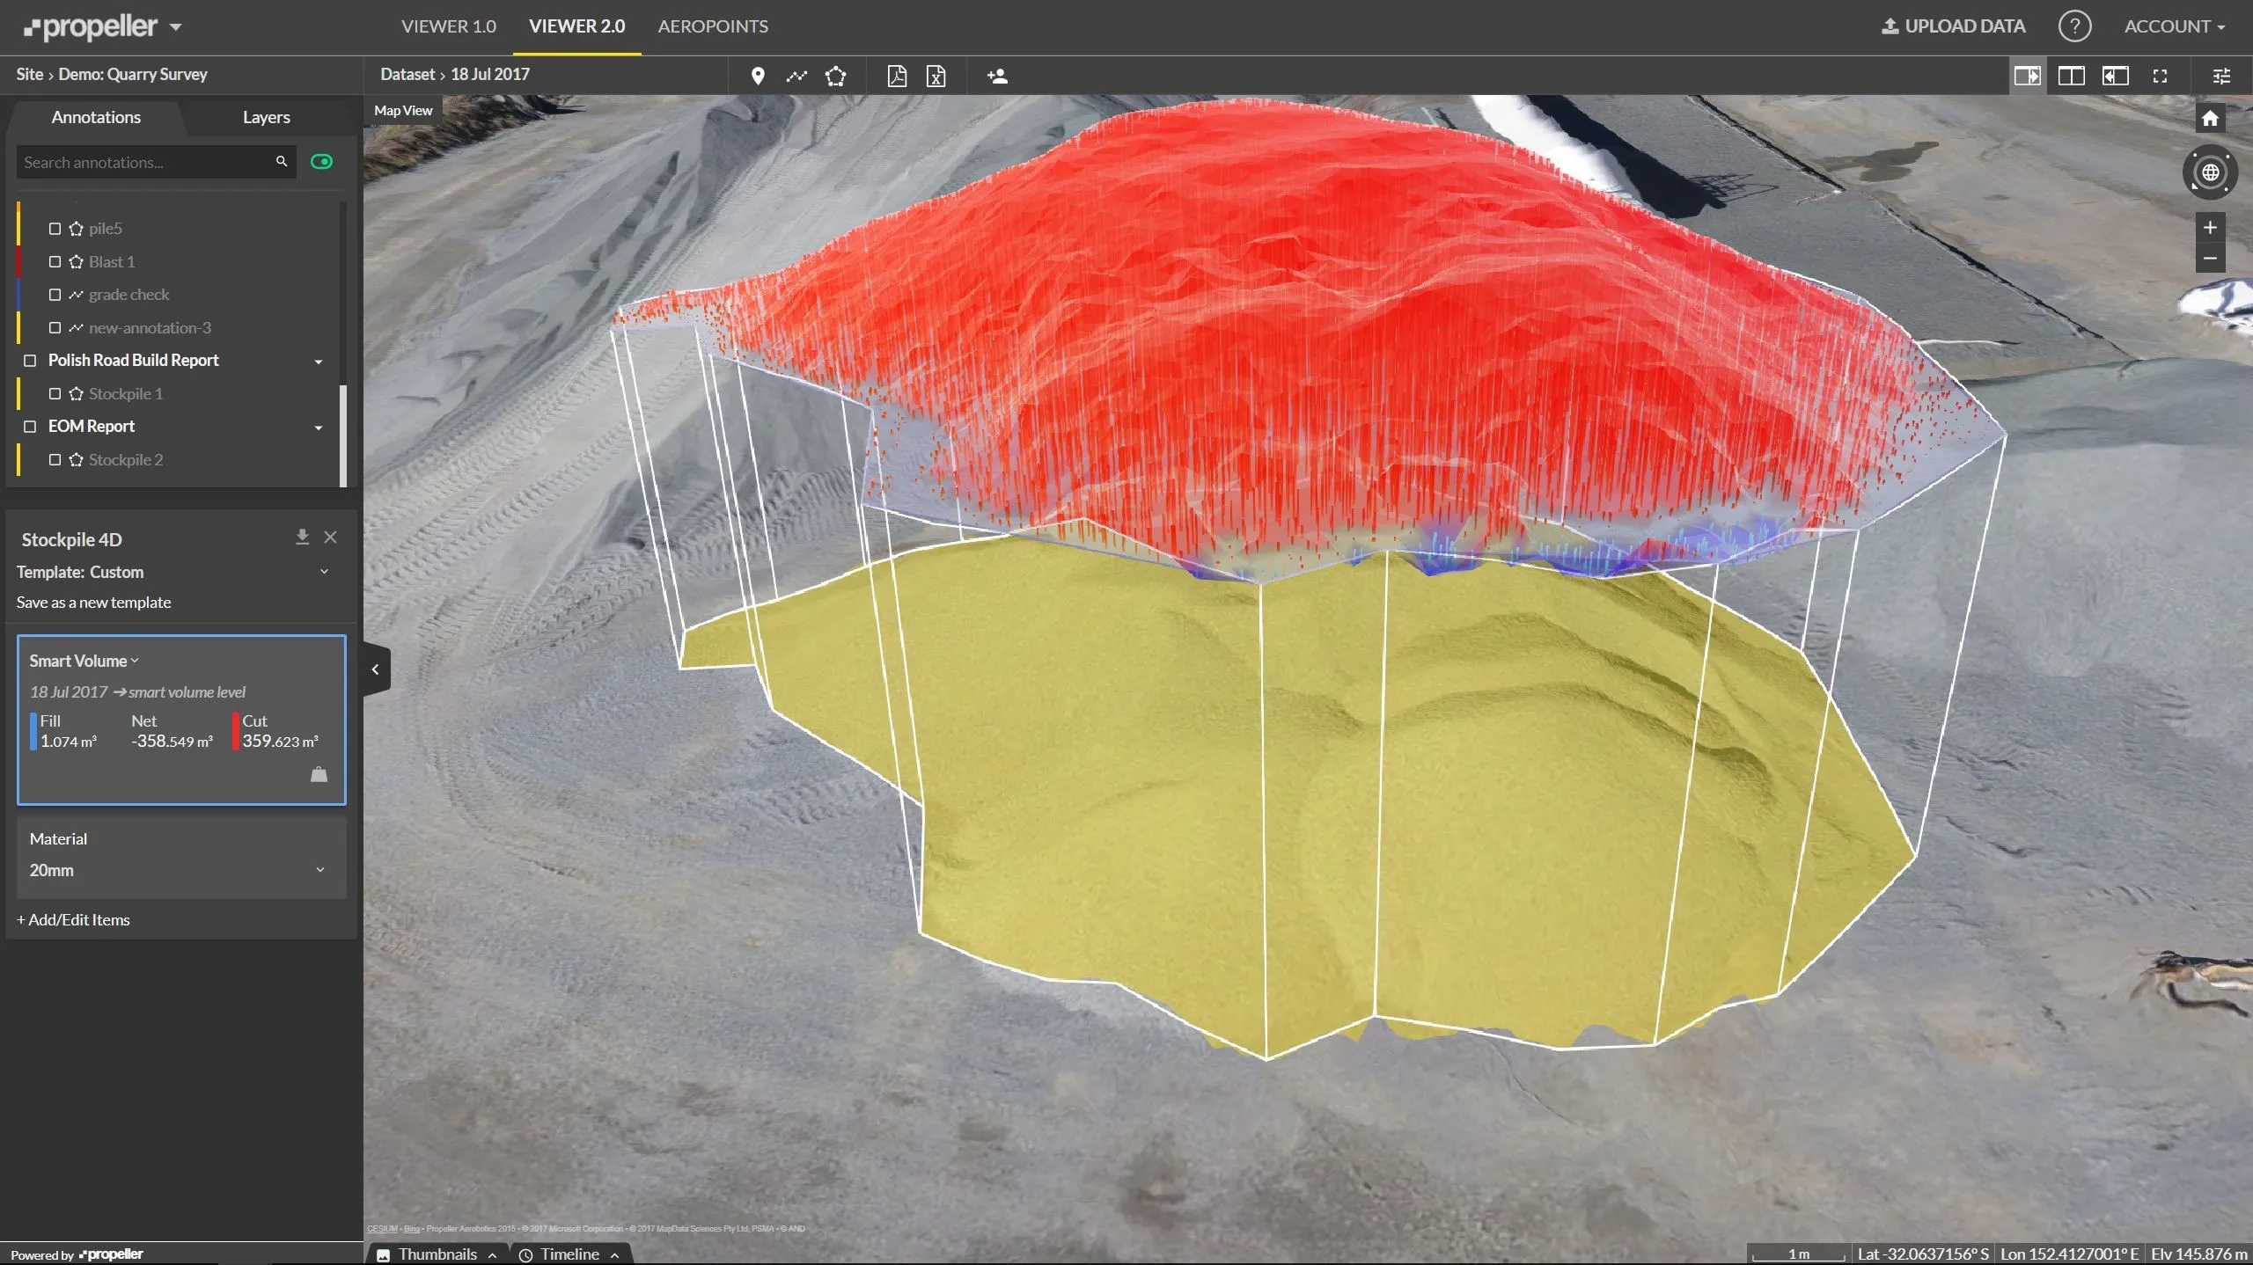This screenshot has width=2253, height=1265.
Task: Switch to the Layers tab
Action: click(267, 117)
